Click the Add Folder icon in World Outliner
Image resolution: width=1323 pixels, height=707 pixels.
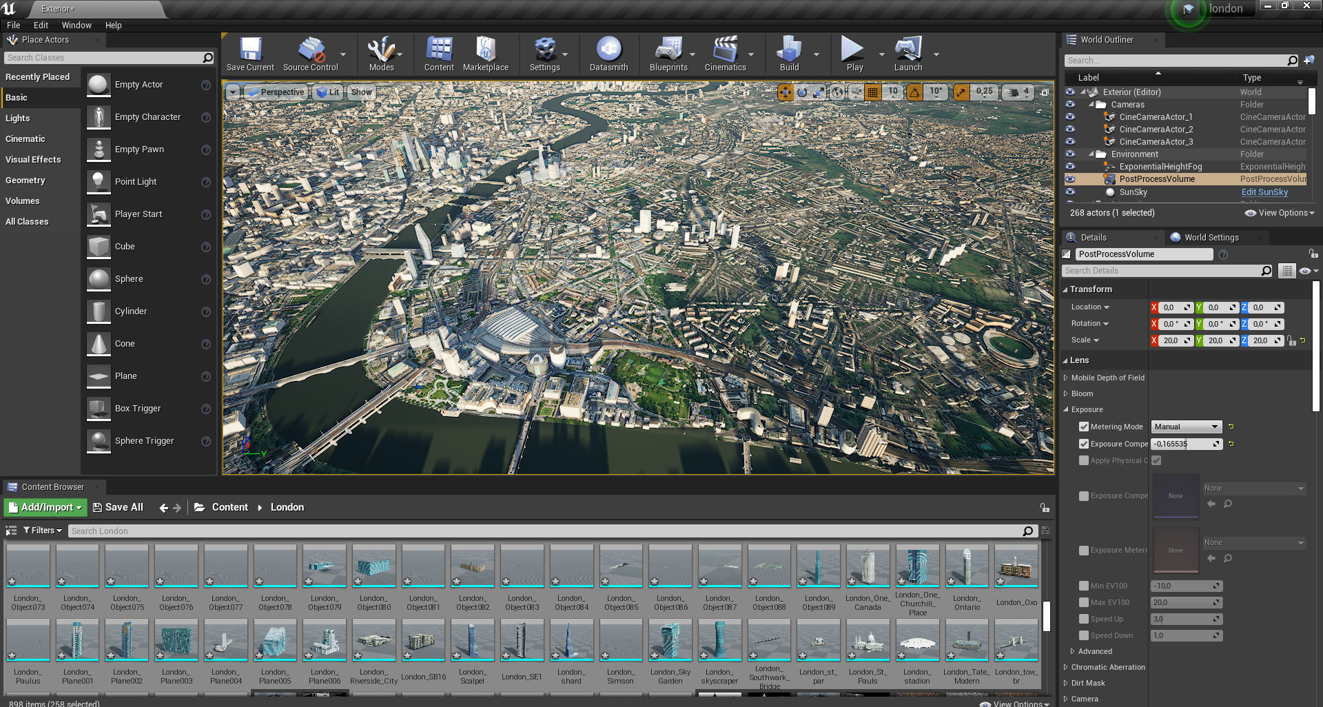click(x=1309, y=61)
